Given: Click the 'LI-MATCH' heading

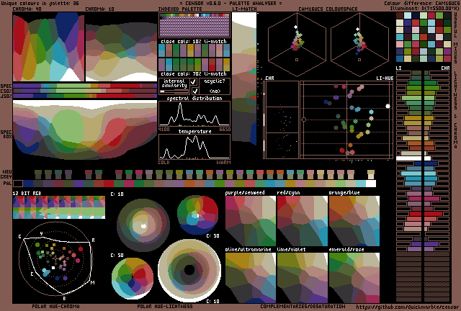Looking at the screenshot, I should [x=244, y=9].
